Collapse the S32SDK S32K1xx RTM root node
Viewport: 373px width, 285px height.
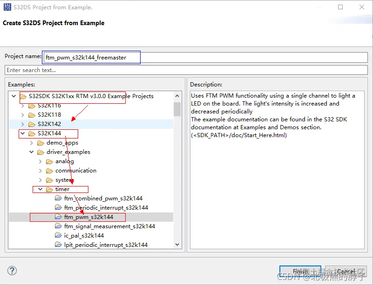click(14, 96)
